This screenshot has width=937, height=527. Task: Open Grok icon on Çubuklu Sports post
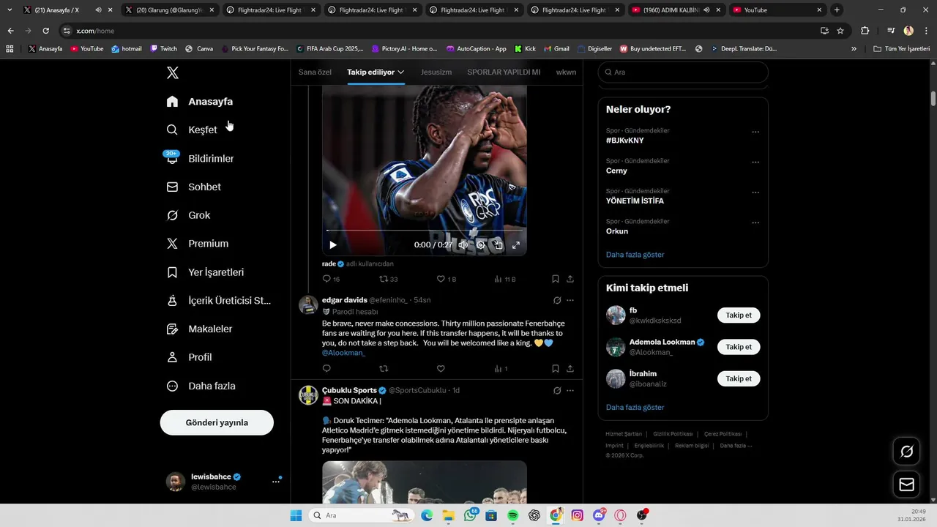coord(557,391)
